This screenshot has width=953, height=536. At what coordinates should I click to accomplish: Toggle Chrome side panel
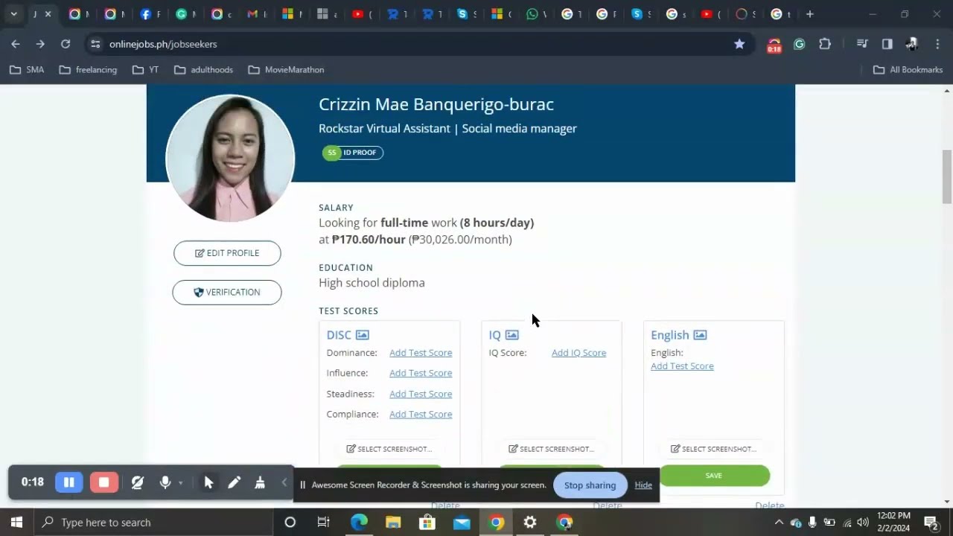[887, 44]
